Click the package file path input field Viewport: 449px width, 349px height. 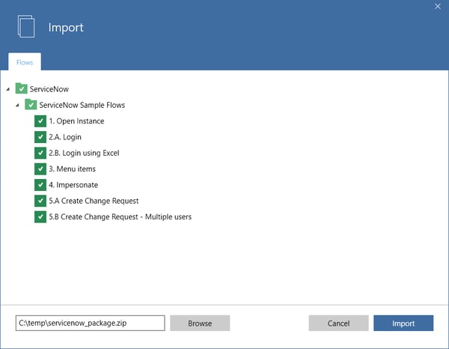coord(90,323)
